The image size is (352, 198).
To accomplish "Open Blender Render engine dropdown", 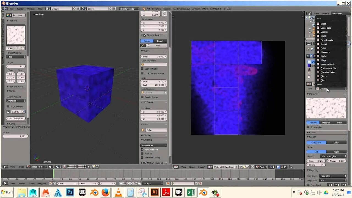I will pos(129,9).
